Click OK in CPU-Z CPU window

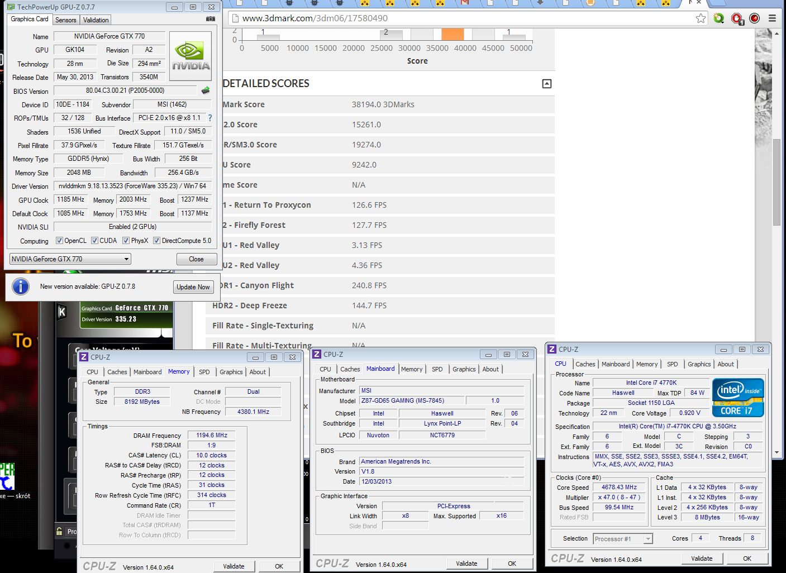747,558
